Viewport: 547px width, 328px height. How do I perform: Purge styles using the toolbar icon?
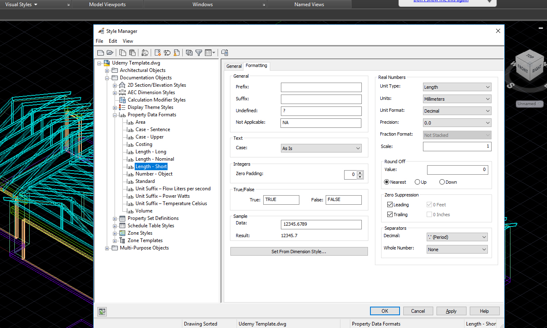coord(177,53)
